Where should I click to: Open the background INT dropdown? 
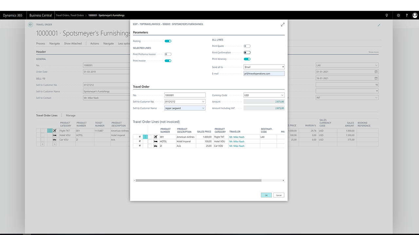(376, 98)
